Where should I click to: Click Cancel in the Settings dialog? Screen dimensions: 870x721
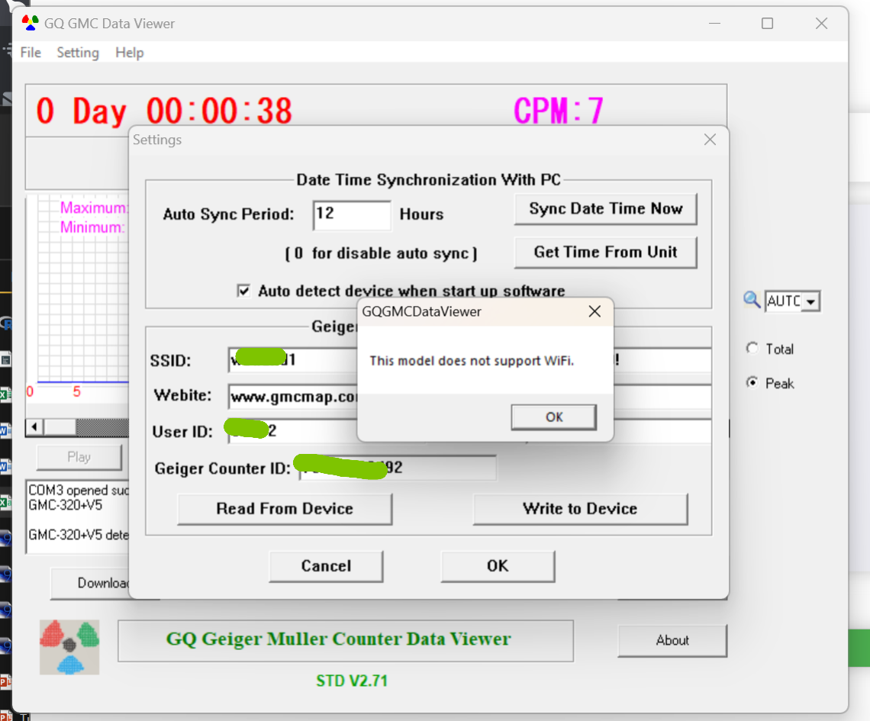(x=327, y=566)
